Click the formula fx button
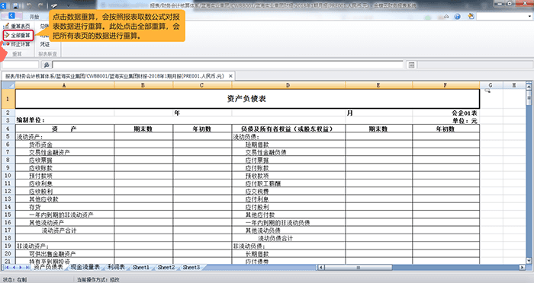The image size is (534, 283). click(x=47, y=65)
